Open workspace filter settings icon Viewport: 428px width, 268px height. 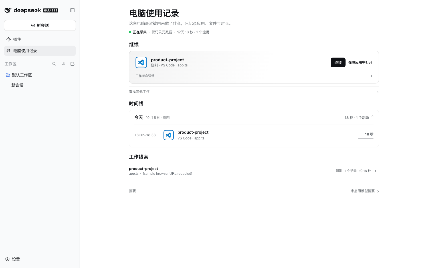point(63,64)
